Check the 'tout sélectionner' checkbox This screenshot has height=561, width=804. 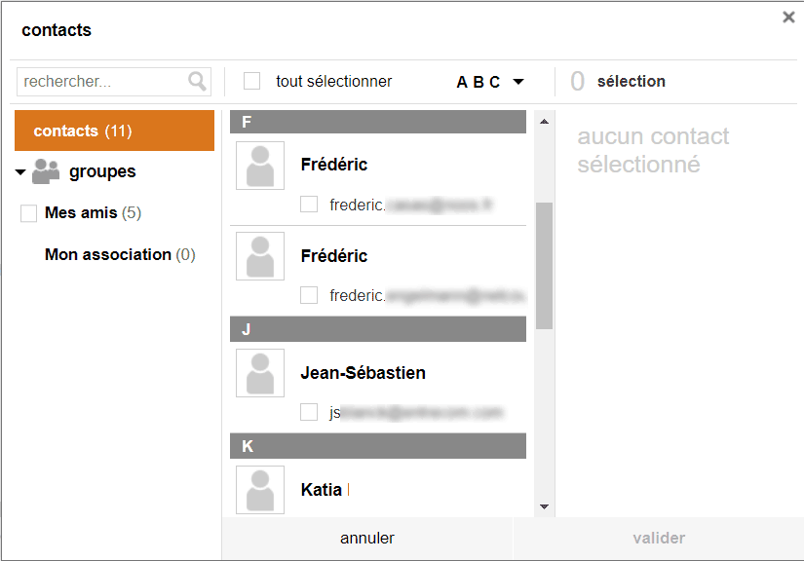coord(251,81)
